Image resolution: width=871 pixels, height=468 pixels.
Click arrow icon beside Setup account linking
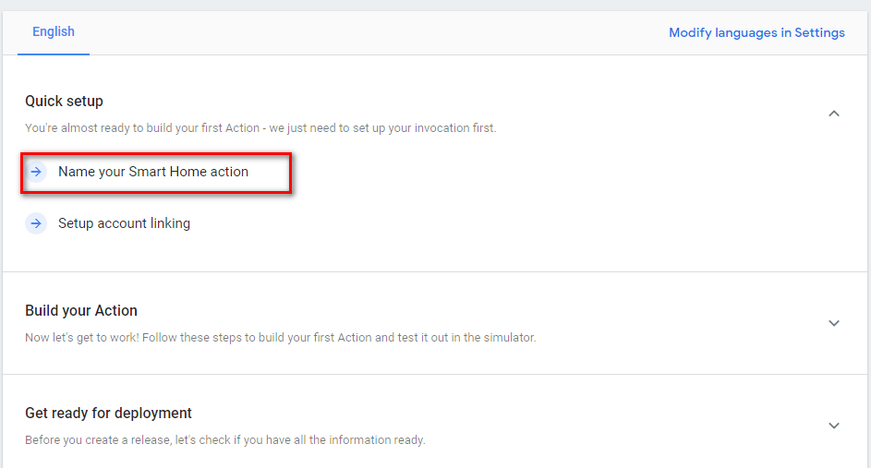point(36,223)
